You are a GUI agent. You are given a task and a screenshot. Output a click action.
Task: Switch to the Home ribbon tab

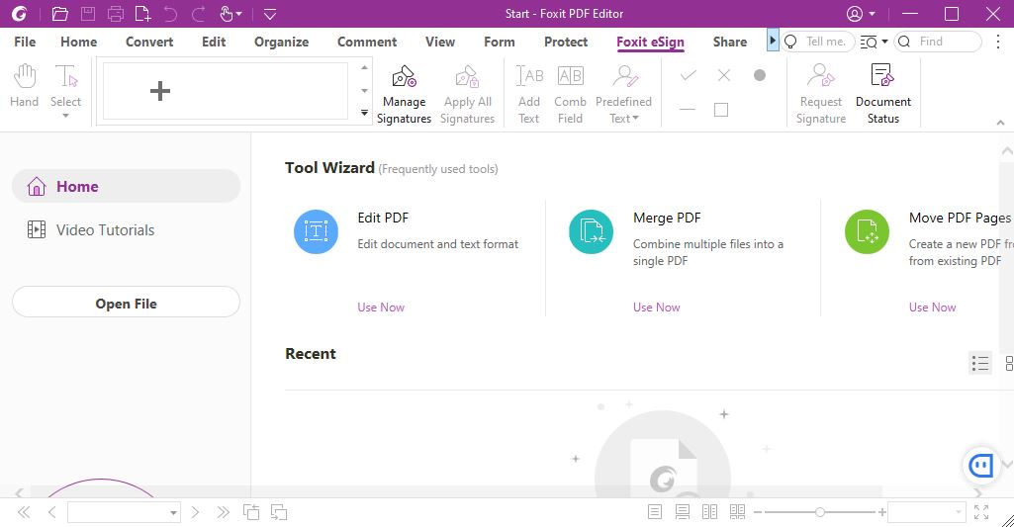pyautogui.click(x=79, y=43)
